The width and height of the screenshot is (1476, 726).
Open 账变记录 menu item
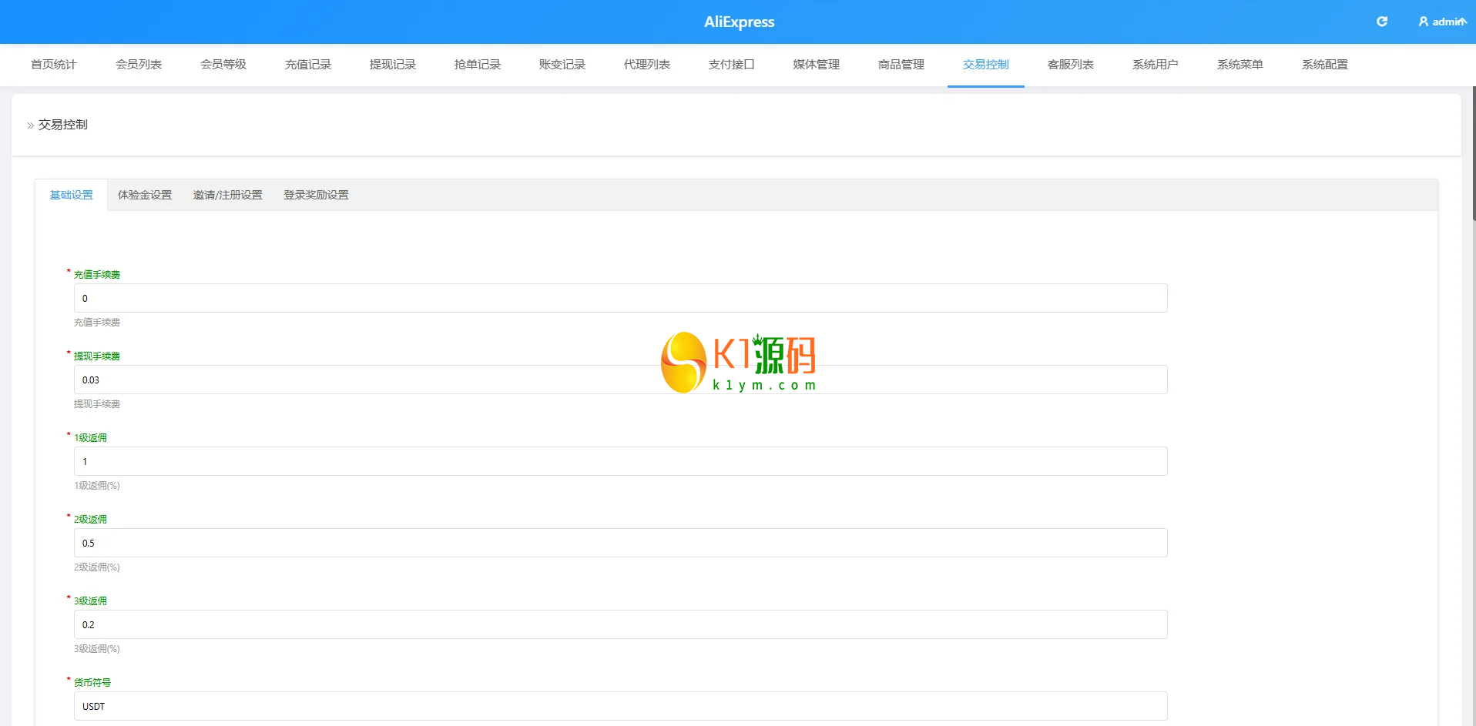(562, 65)
